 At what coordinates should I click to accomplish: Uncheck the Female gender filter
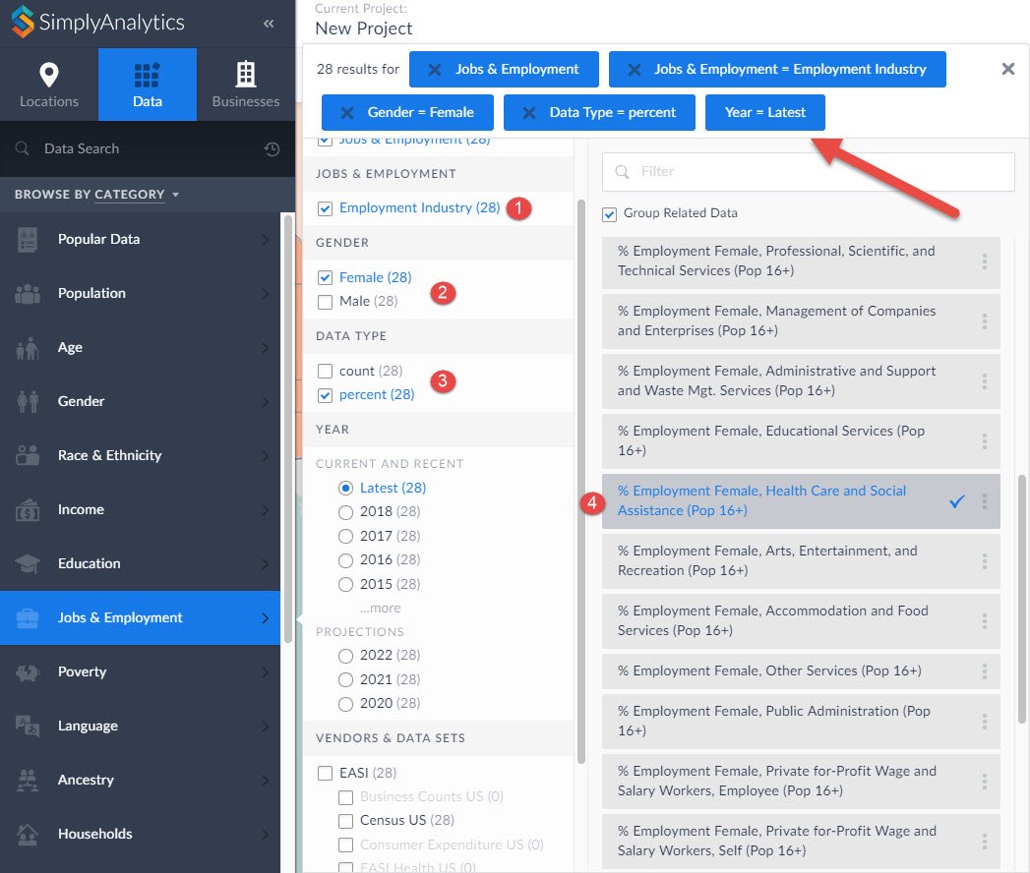[x=326, y=277]
